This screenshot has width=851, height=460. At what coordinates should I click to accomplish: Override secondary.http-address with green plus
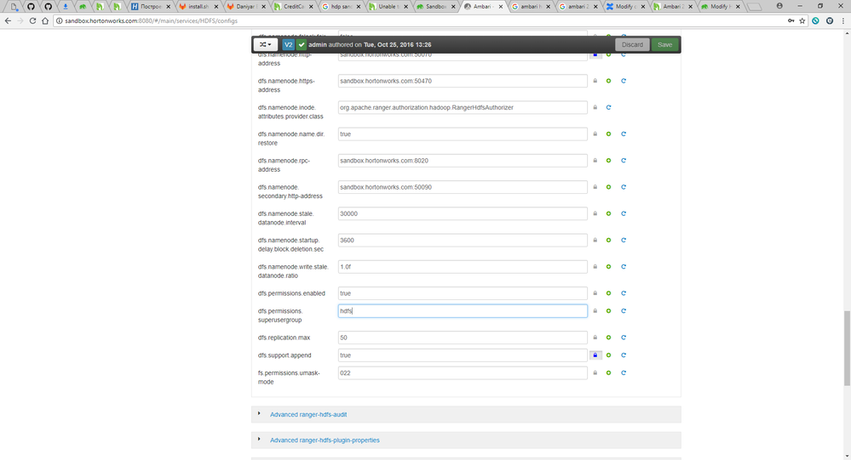[x=608, y=187]
